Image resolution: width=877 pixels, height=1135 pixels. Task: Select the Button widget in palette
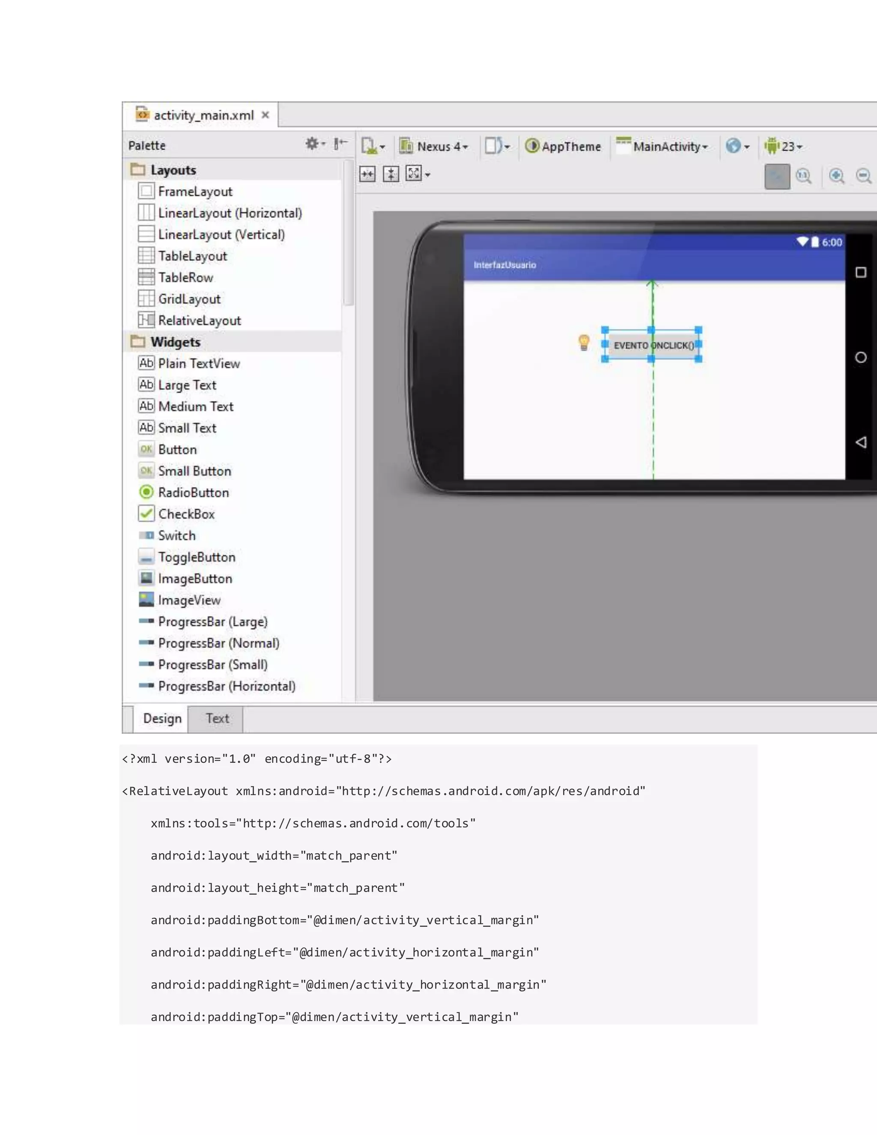coord(167,450)
